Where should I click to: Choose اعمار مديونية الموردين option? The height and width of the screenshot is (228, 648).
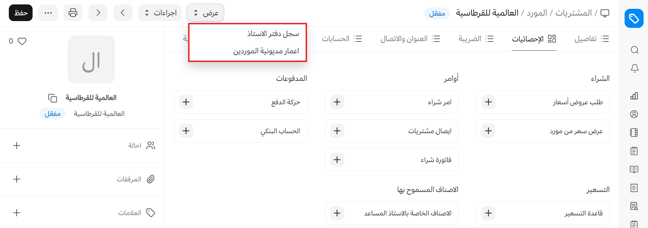coord(266,51)
